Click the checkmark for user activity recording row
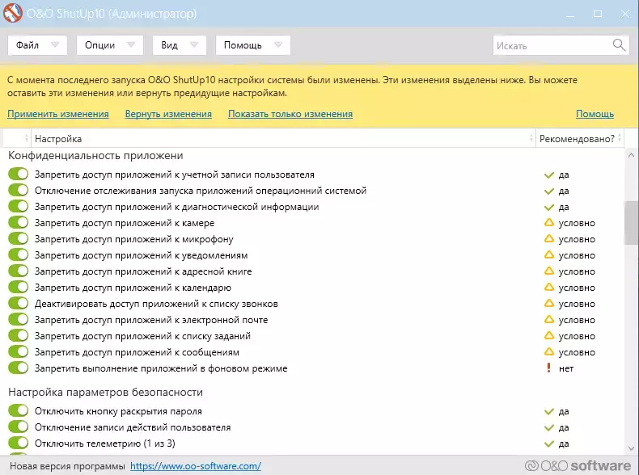Viewport: 639px width, 475px height. click(x=549, y=428)
